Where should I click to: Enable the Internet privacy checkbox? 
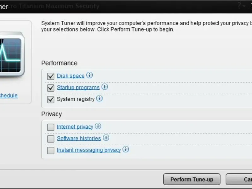pos(51,127)
